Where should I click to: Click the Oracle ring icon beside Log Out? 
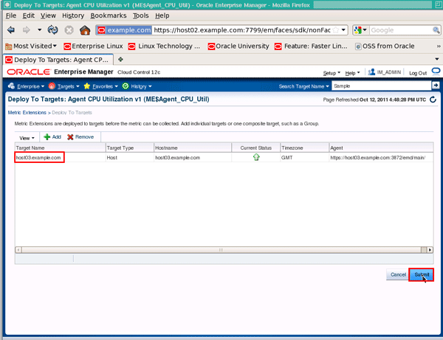point(436,72)
